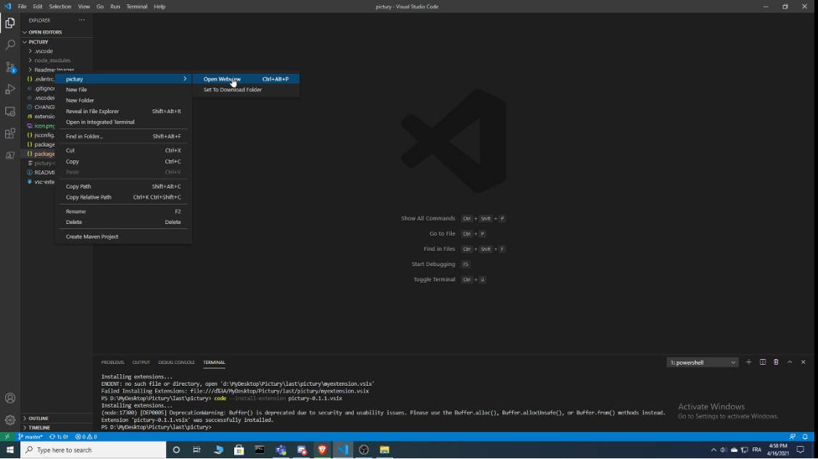Screen dimensions: 818x459
Task: Open the Terminal menu in menu bar
Action: click(x=136, y=7)
